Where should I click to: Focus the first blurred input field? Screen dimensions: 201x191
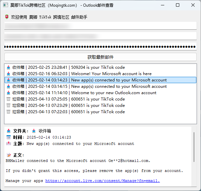tap(100, 26)
